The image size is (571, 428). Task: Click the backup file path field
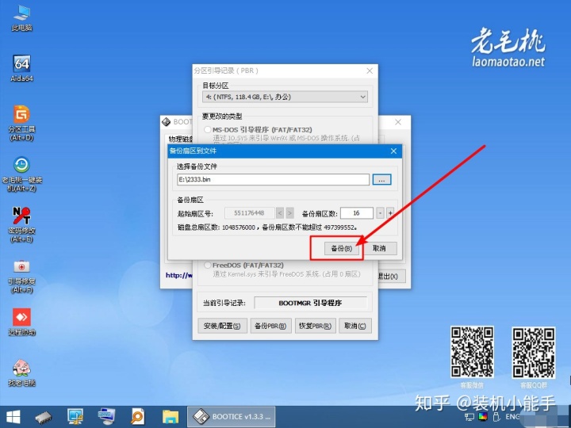click(273, 179)
